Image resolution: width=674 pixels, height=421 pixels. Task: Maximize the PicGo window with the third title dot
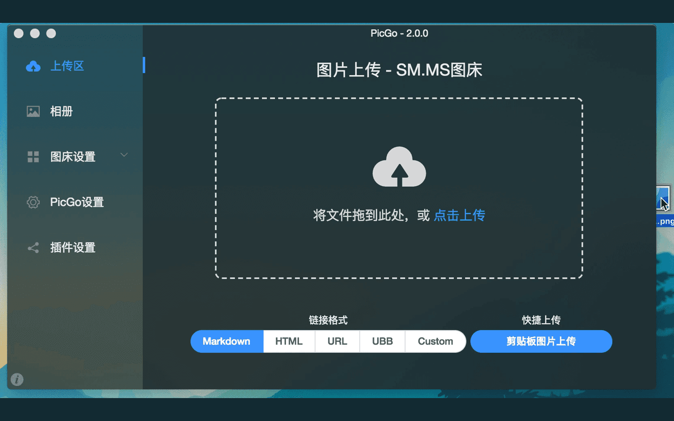click(51, 33)
